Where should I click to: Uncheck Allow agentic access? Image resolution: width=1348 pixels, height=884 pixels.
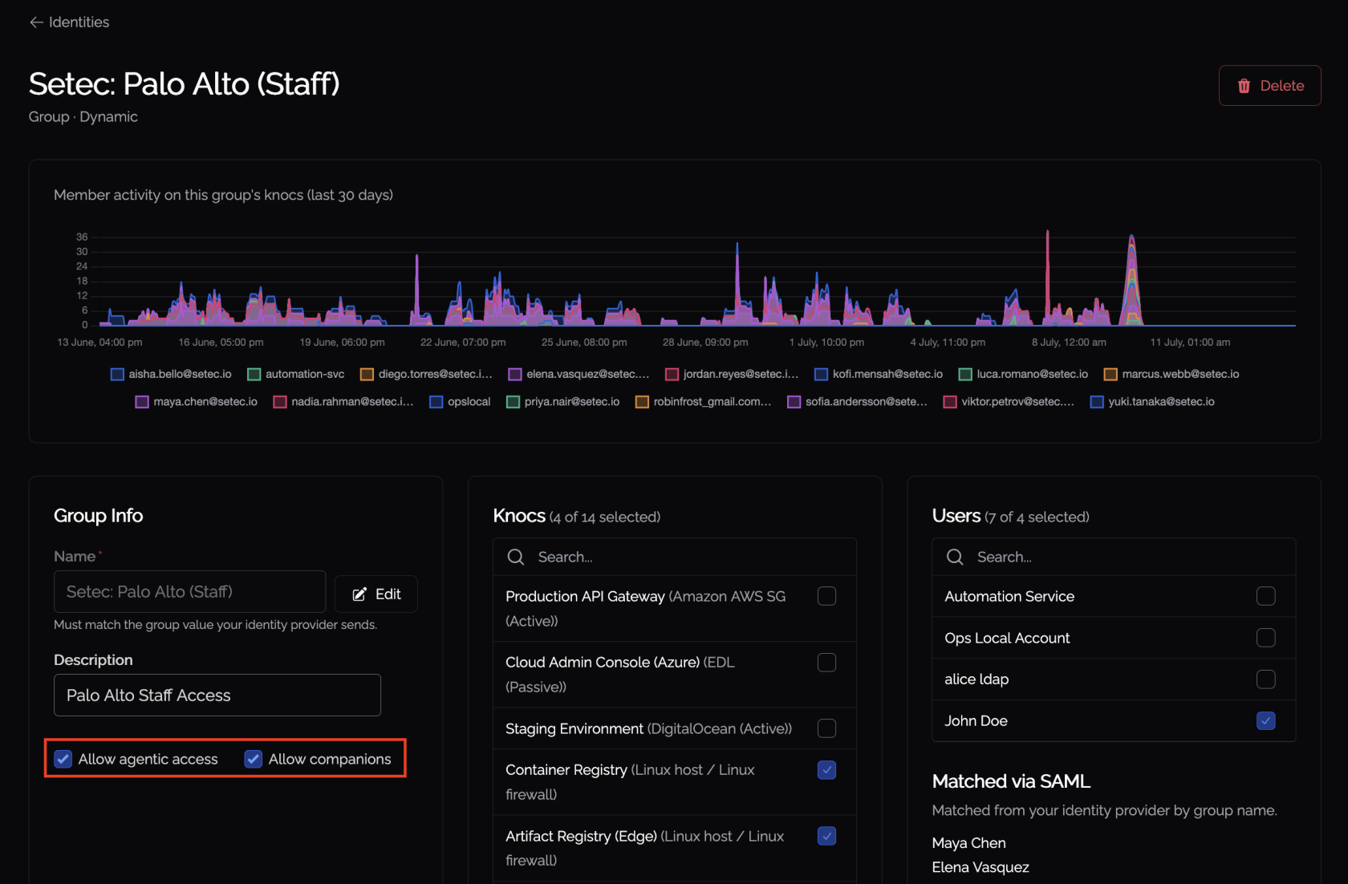click(63, 759)
